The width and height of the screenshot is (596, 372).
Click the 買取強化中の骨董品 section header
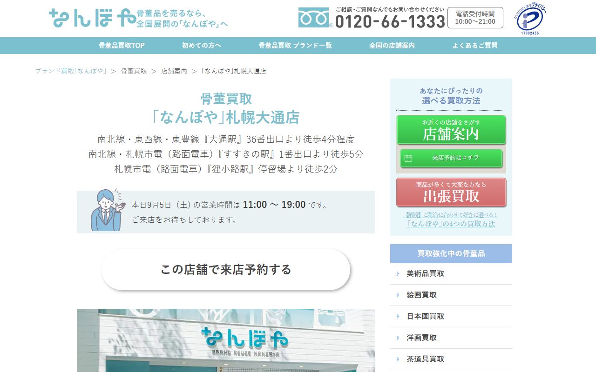tap(451, 253)
